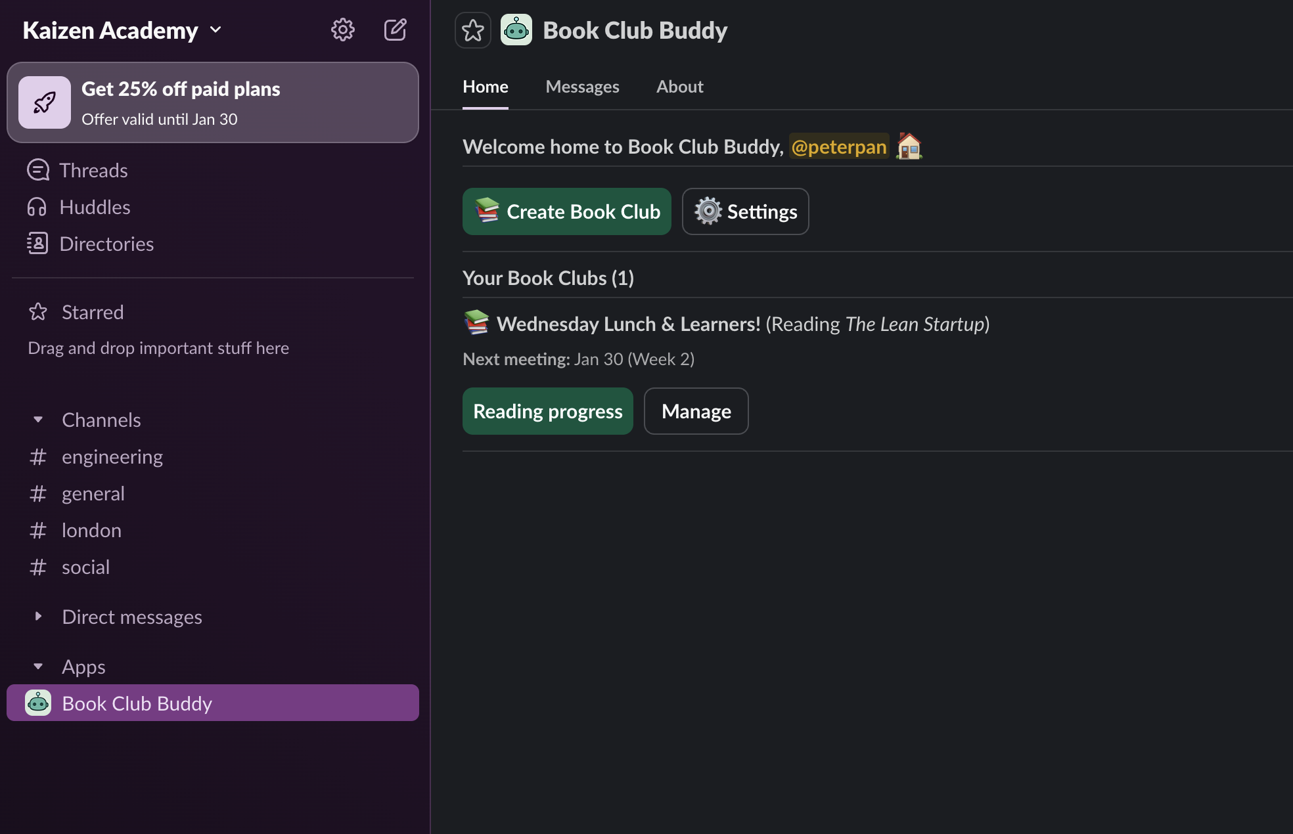The image size is (1293, 834).
Task: Open the Book Club Buddy app icon
Action: pyautogui.click(x=38, y=703)
